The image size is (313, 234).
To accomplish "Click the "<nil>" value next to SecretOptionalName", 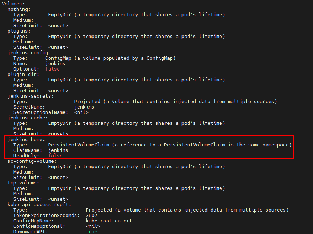I will (82, 112).
